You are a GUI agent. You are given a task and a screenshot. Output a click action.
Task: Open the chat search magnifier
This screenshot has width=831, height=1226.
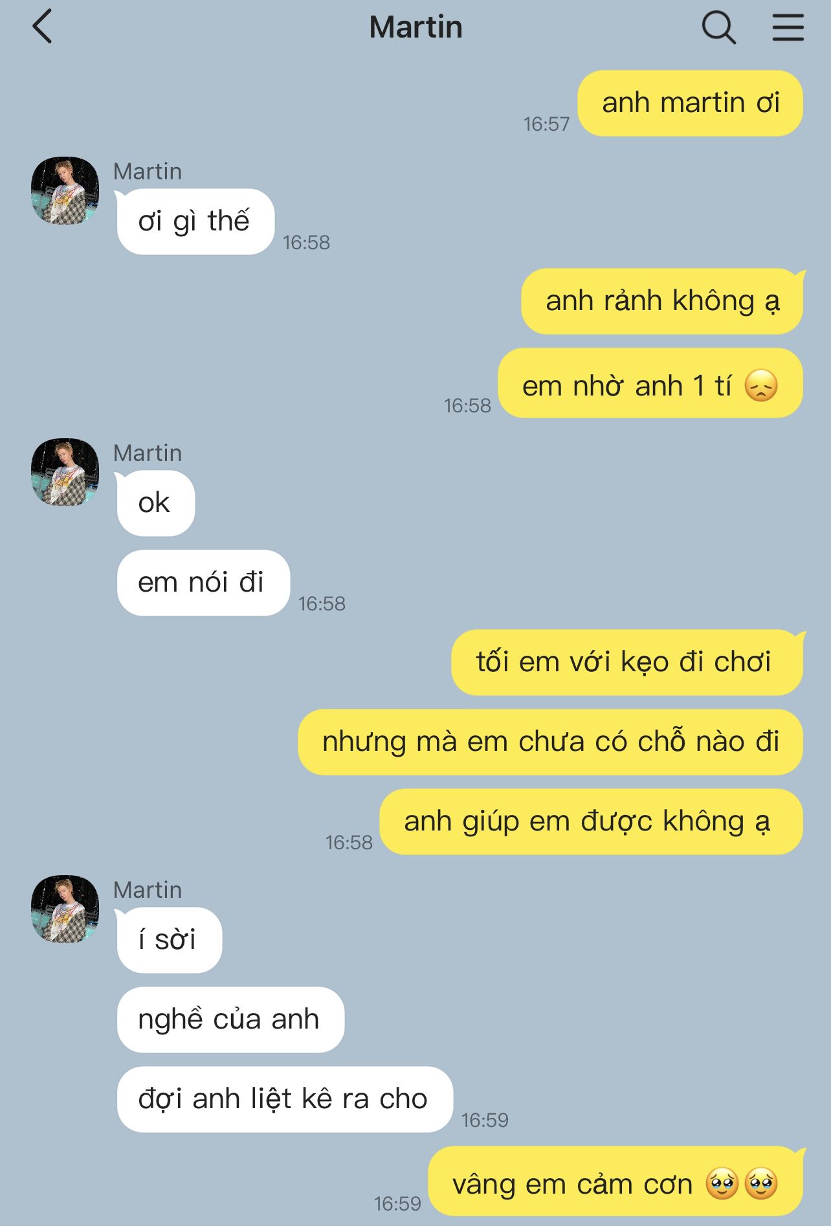[x=719, y=28]
